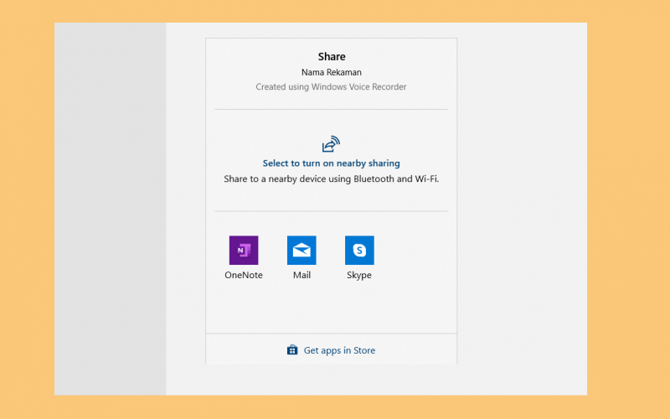Image resolution: width=670 pixels, height=419 pixels.
Task: Click the Share dialog title
Action: (332, 56)
